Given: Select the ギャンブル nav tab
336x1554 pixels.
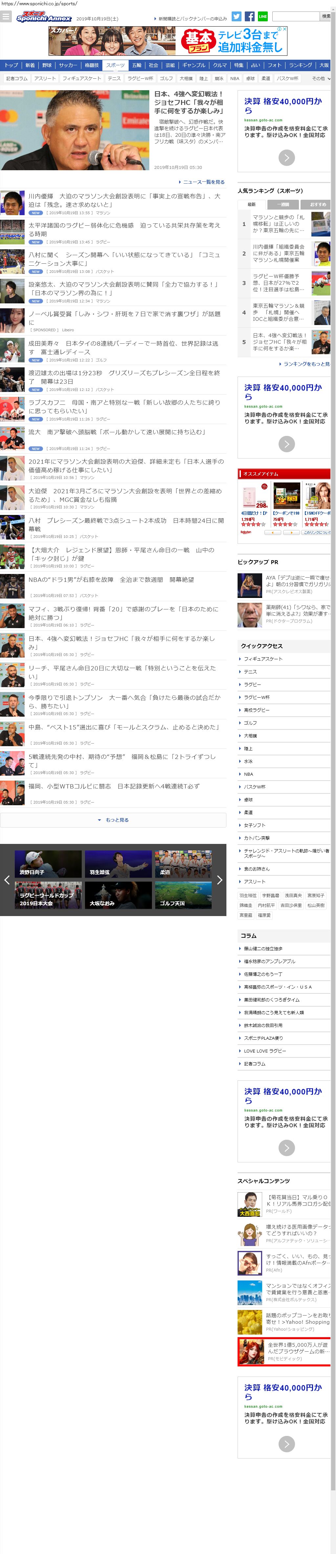Looking at the screenshot, I should point(194,65).
